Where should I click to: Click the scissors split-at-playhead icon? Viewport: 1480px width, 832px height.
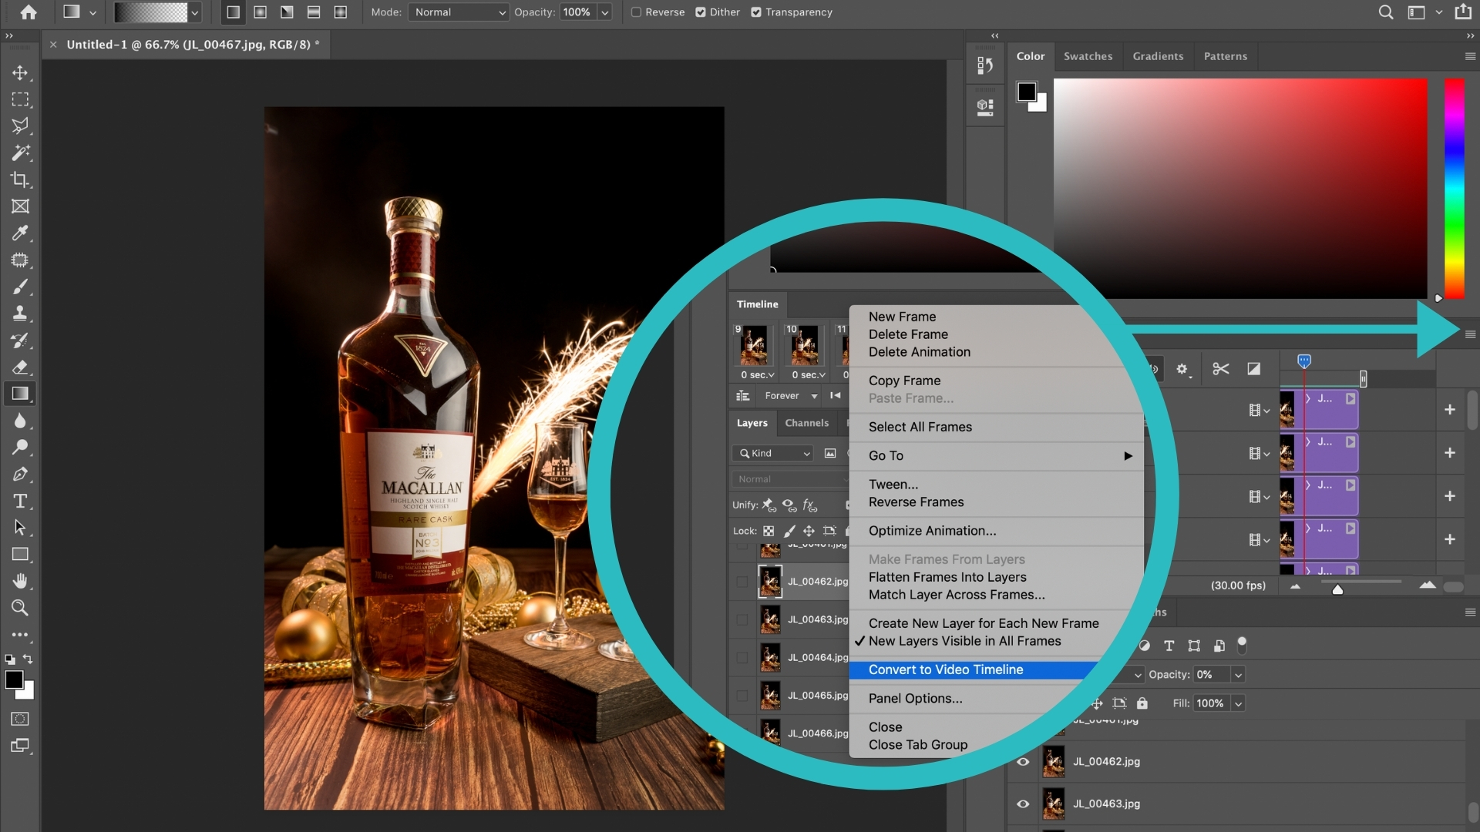[x=1220, y=369]
